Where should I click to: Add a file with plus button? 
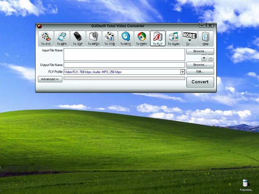click(204, 58)
